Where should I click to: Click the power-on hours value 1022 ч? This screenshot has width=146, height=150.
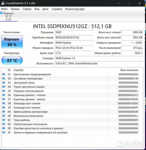(132, 53)
